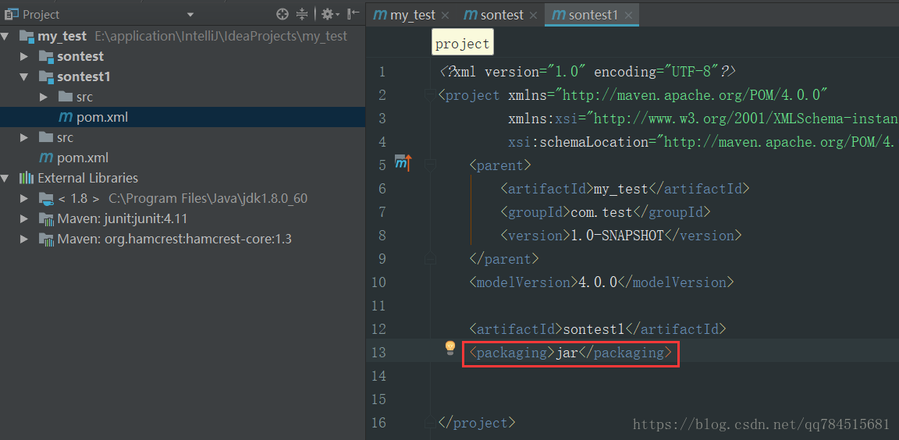Click the my_test artifactId value in editor

point(620,189)
